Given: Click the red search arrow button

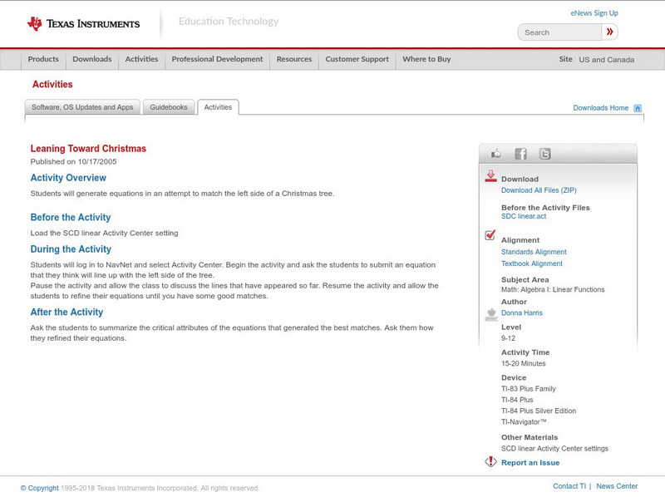Looking at the screenshot, I should (x=609, y=31).
